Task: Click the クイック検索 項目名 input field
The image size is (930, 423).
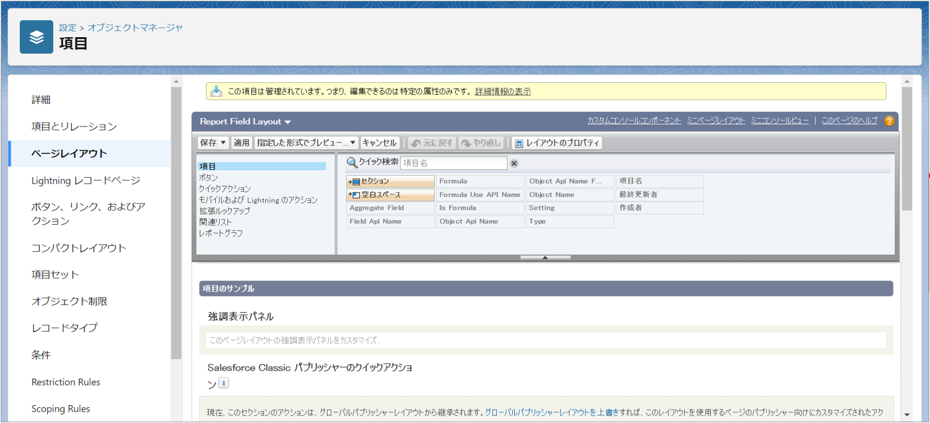Action: pos(454,163)
